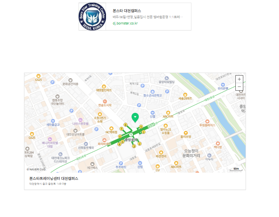Select the 으능정이 문화의거리 label

[x=191, y=153]
